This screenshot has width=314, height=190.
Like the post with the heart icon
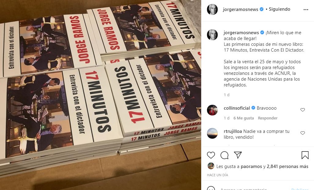coord(211,155)
